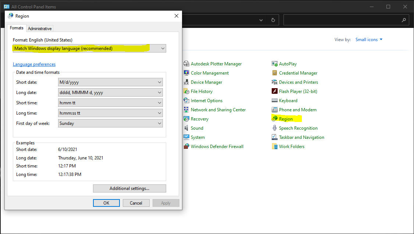414x234 pixels.
Task: Open the Credential Manager icon
Action: [275, 73]
